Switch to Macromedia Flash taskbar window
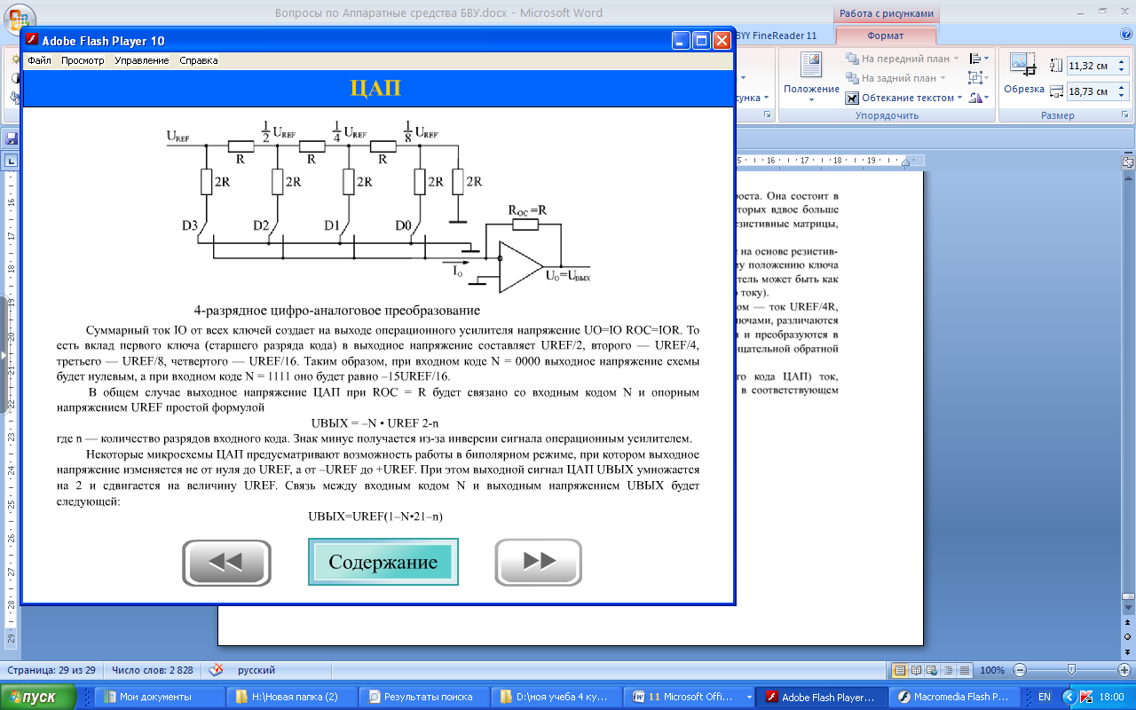1136x710 pixels. click(x=954, y=697)
